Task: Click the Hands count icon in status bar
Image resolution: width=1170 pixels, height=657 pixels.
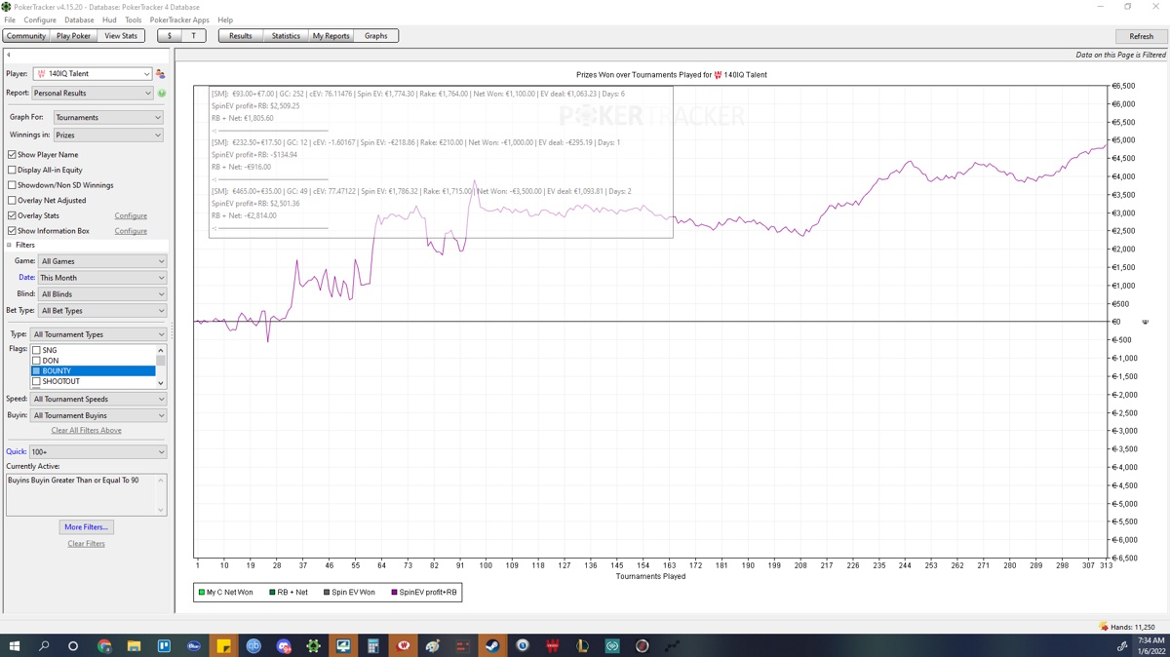Action: coord(1103,627)
